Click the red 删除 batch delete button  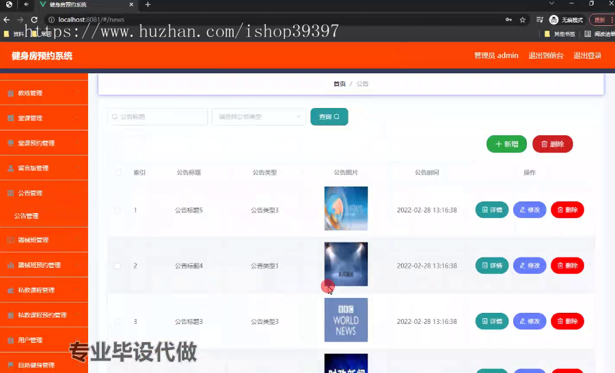[553, 144]
